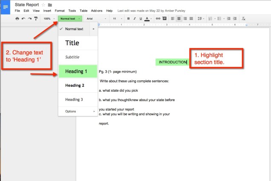
Task: Click the clear formatting icon
Action: point(243,19)
